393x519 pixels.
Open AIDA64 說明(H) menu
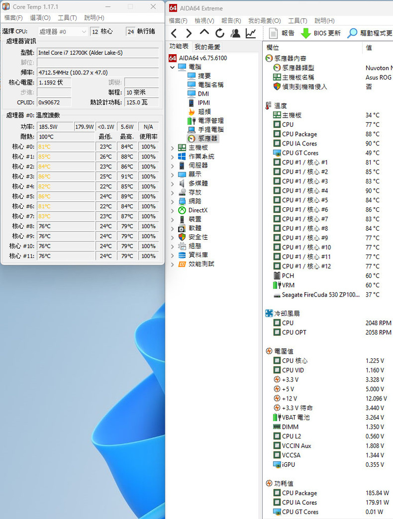[x=325, y=20]
